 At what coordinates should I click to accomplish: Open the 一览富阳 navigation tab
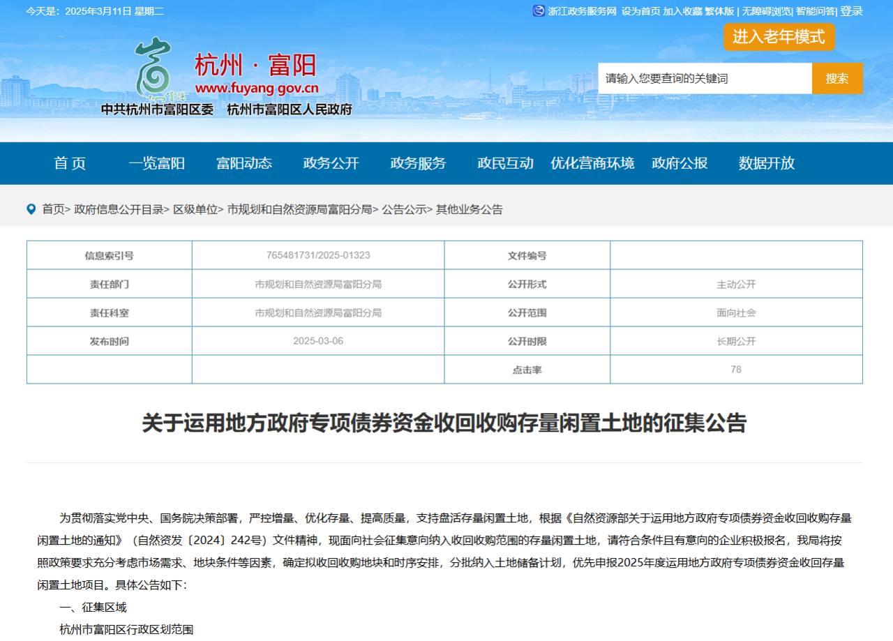click(x=157, y=163)
